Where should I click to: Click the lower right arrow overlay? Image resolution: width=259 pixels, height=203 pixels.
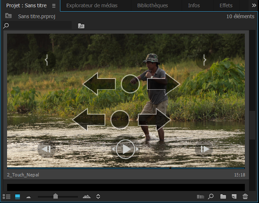pyautogui.click(x=154, y=120)
